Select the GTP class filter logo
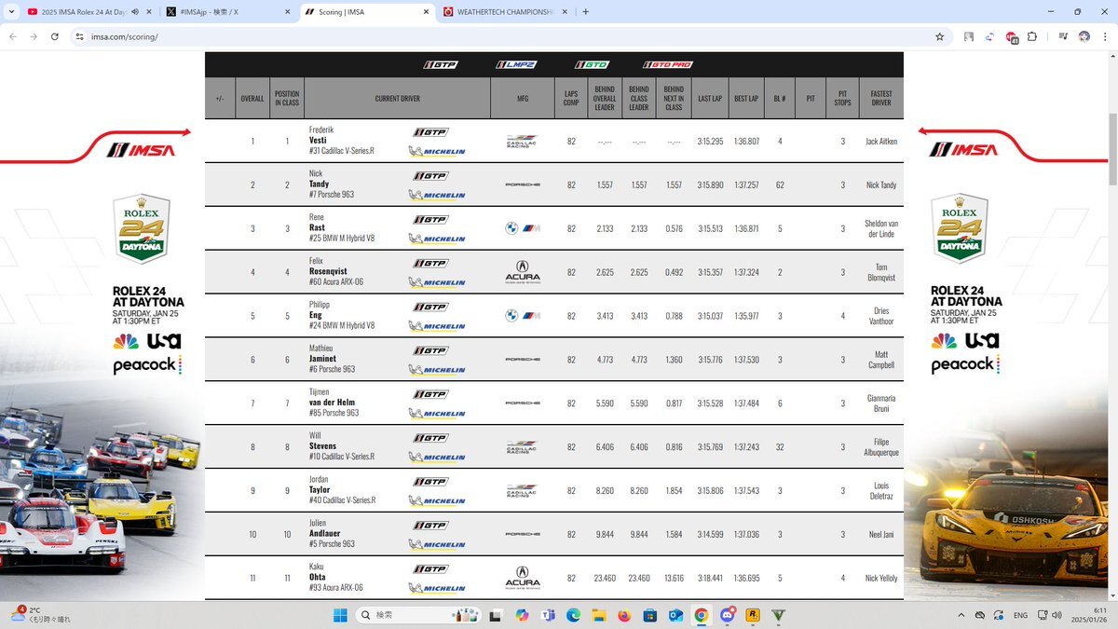1118x629 pixels. pos(441,64)
